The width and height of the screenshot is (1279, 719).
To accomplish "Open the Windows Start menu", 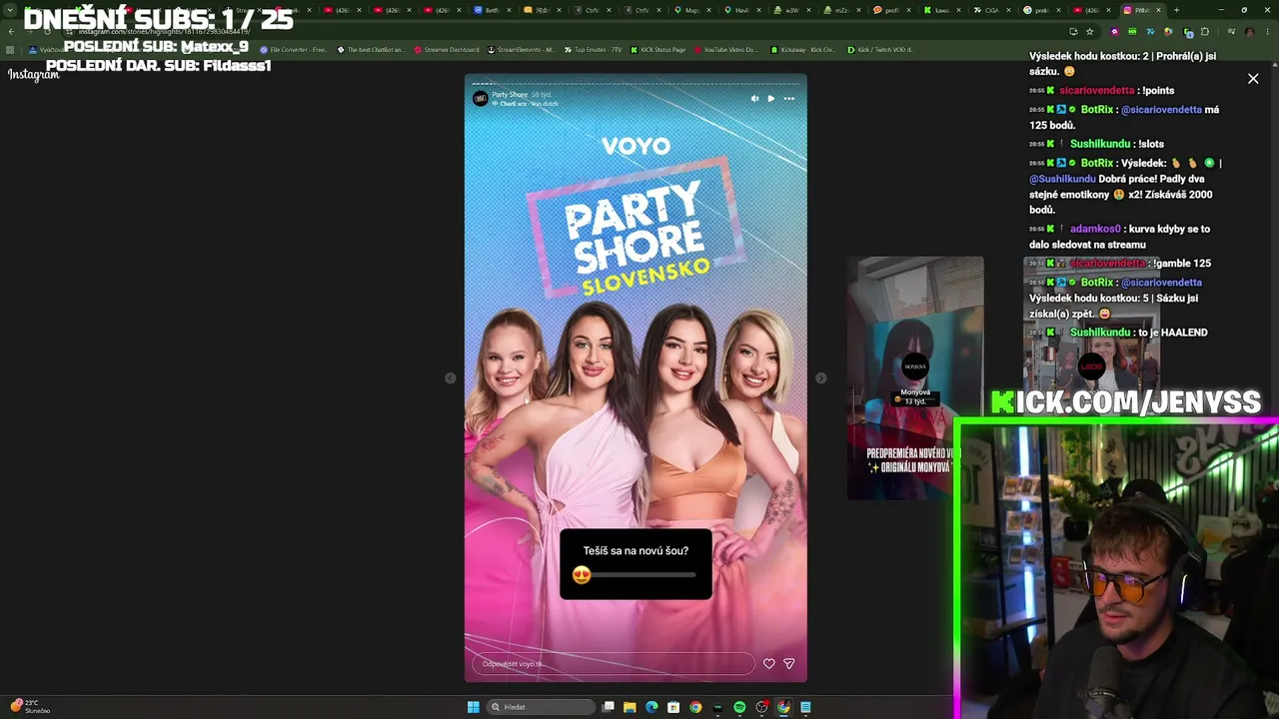I will tap(473, 707).
